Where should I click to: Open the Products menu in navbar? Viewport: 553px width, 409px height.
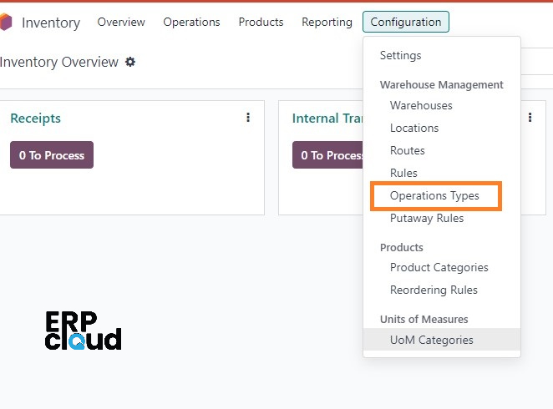click(x=261, y=22)
